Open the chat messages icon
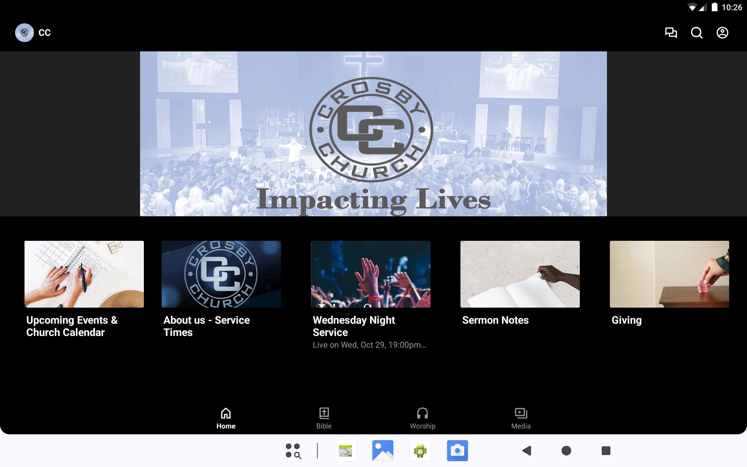 [x=671, y=32]
